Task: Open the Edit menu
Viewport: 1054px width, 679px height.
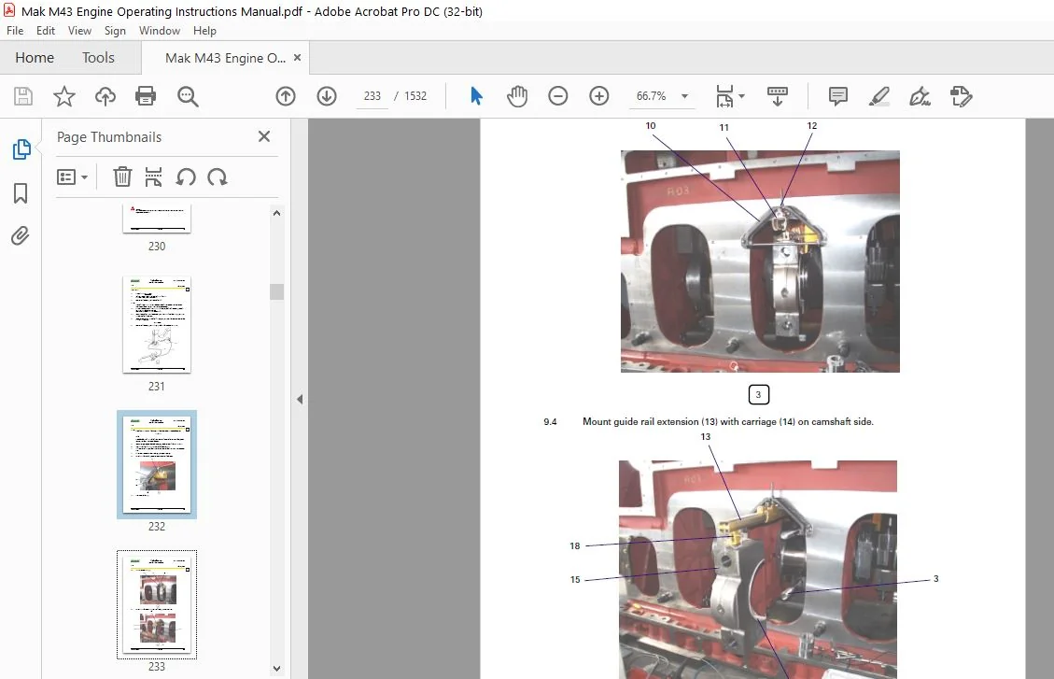Action: (46, 30)
